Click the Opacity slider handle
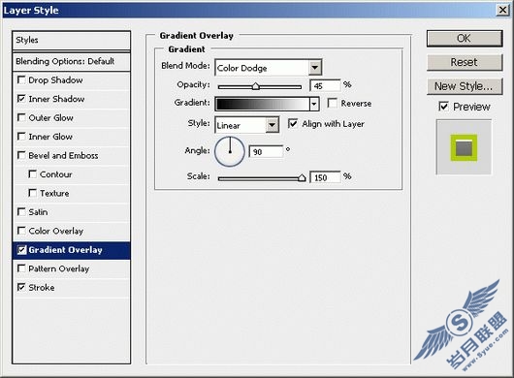This screenshot has width=514, height=378. [256, 86]
